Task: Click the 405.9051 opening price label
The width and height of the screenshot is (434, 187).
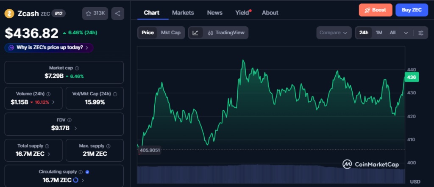Action: pyautogui.click(x=150, y=150)
